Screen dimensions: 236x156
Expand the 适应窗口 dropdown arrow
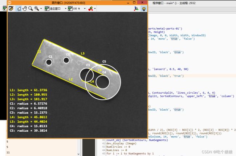tap(65, 9)
